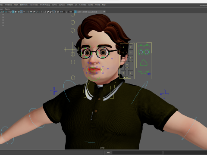Toggle textured display icon
Screen dimensions: 207x155
pyautogui.click(x=21, y=12)
